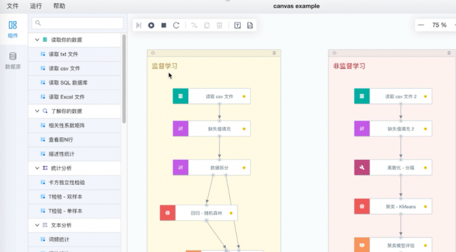456x252 pixels.
Task: Click the zoom out minus button
Action: click(x=421, y=25)
